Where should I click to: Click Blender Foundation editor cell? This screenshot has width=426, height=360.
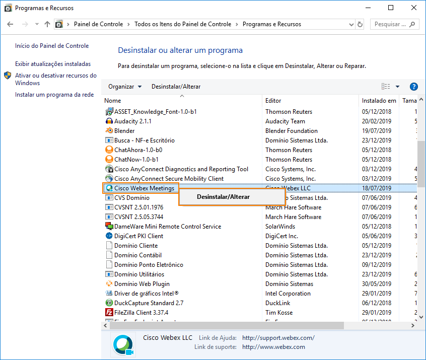[291, 131]
